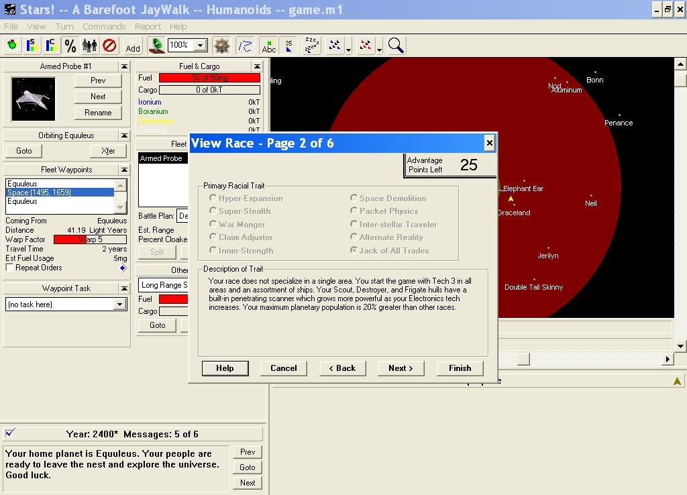Viewport: 687px width, 495px height.
Task: Open the Waypoint Task dropdown
Action: point(120,305)
